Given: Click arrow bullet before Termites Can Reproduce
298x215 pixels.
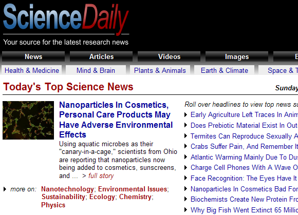Looking at the screenshot, I should point(186,136).
